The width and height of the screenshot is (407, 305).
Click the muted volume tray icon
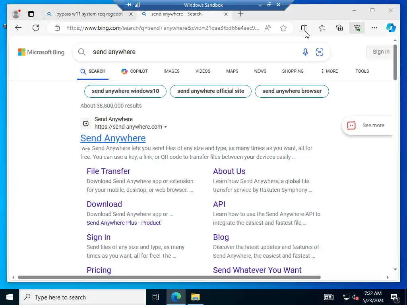click(x=356, y=297)
